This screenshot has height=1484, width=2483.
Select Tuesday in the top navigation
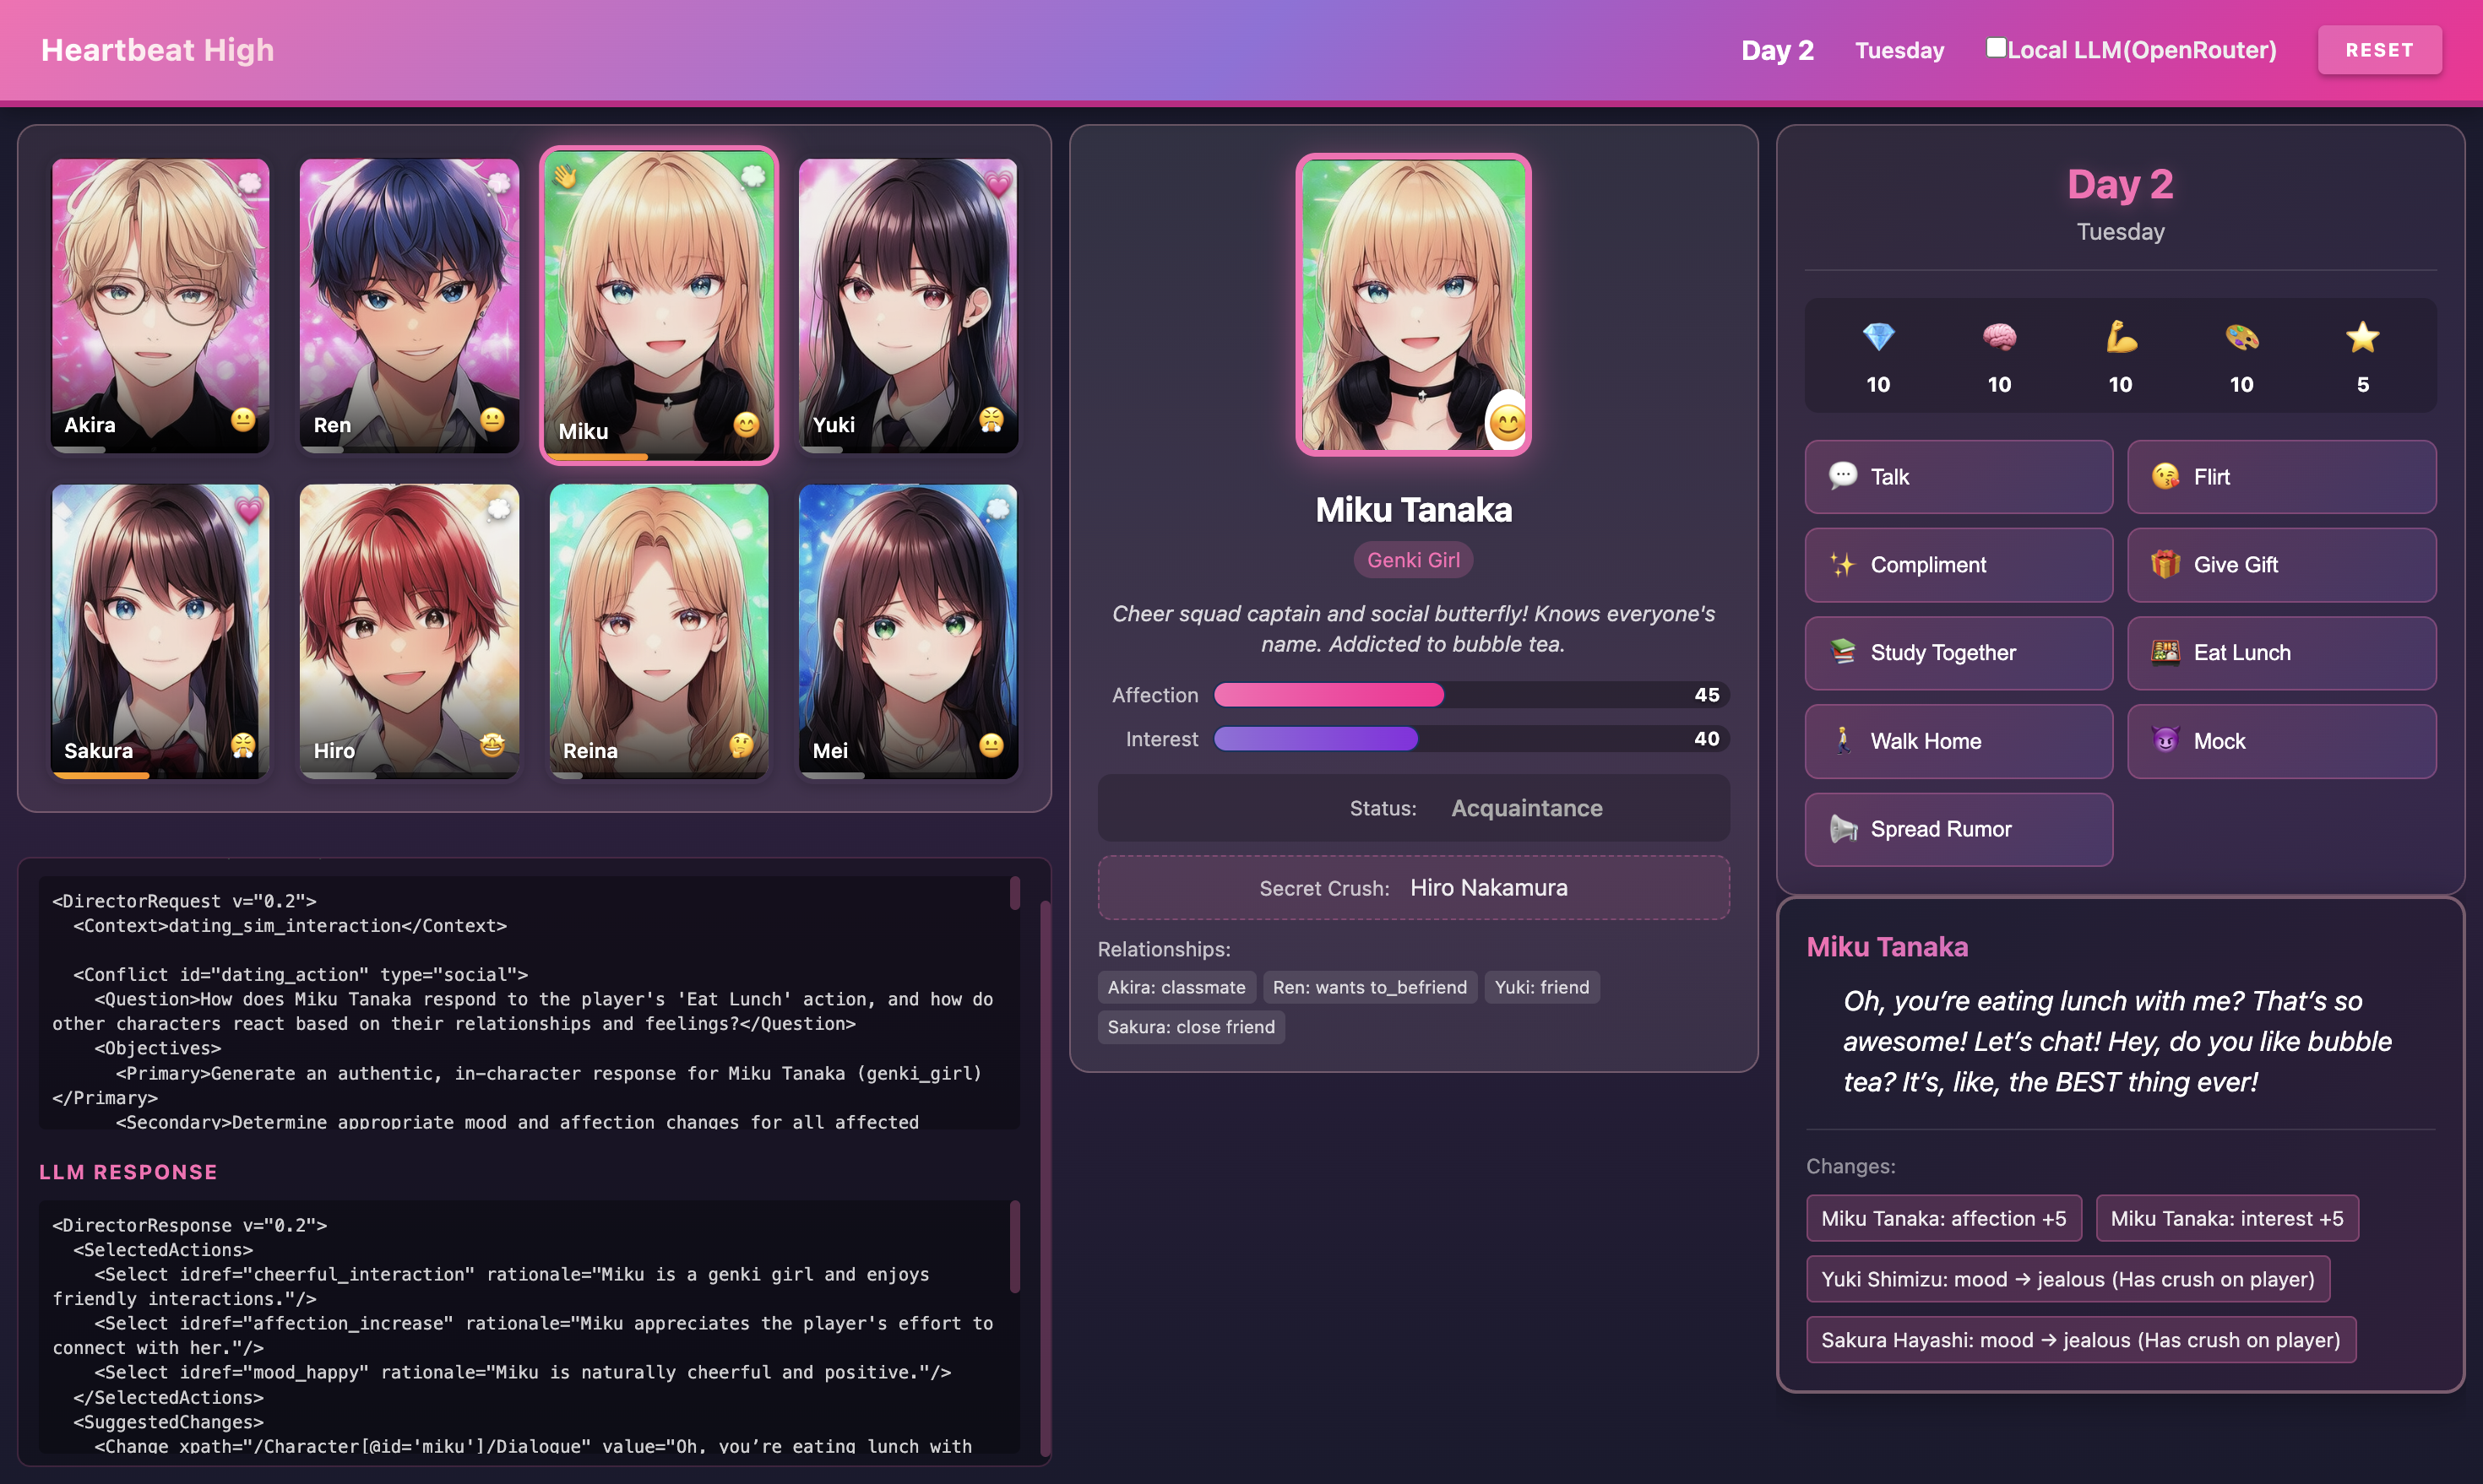point(1899,50)
